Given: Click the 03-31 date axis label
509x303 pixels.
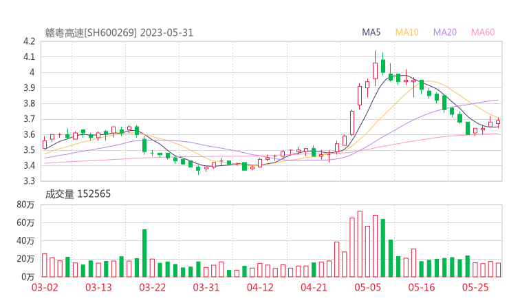Looking at the screenshot, I should tap(206, 287).
